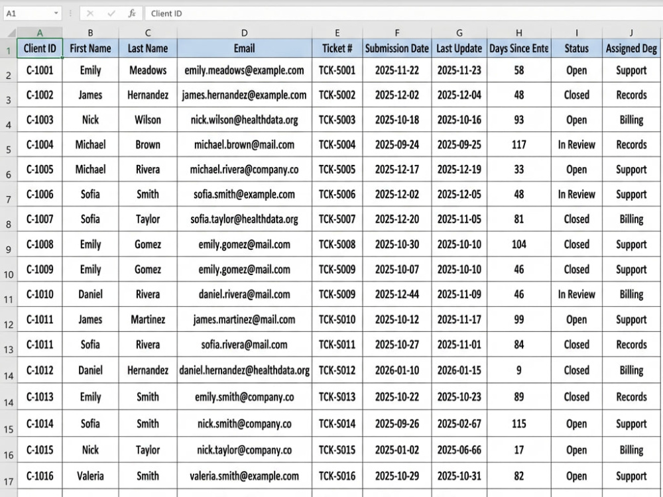Select column A header

[40, 32]
